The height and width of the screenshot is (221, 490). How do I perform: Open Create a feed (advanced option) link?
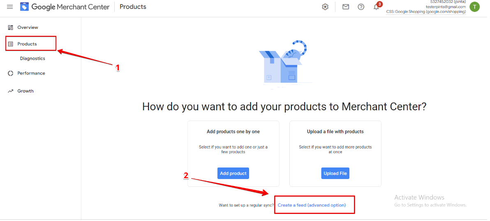click(x=312, y=205)
